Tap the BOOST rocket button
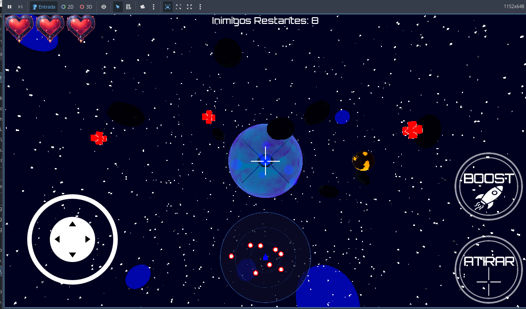 point(488,186)
